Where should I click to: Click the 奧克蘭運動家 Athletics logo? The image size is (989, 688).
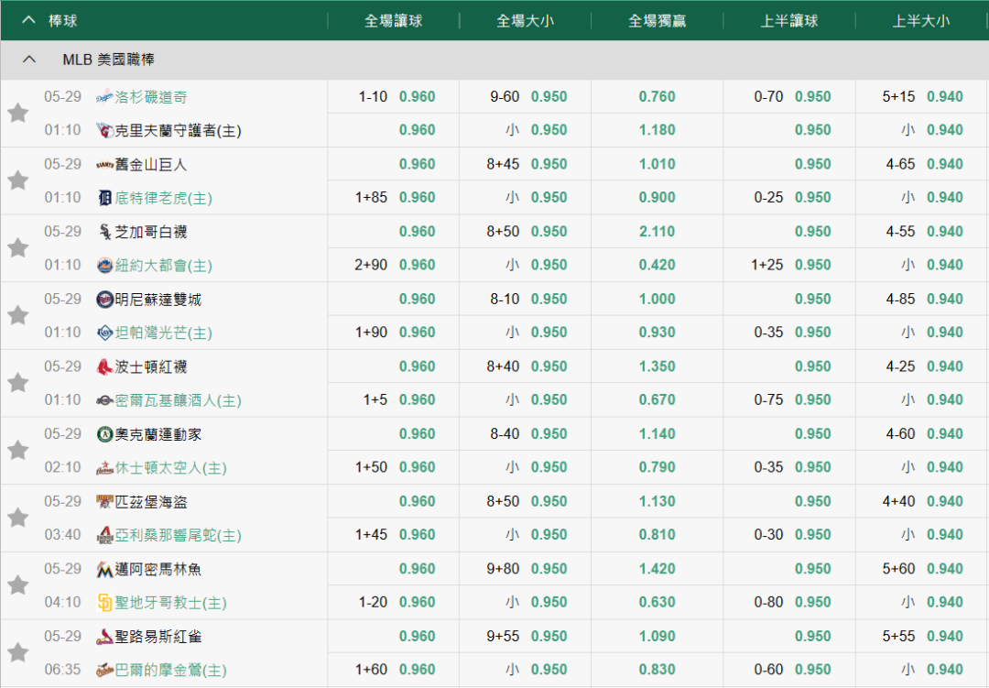pos(104,434)
